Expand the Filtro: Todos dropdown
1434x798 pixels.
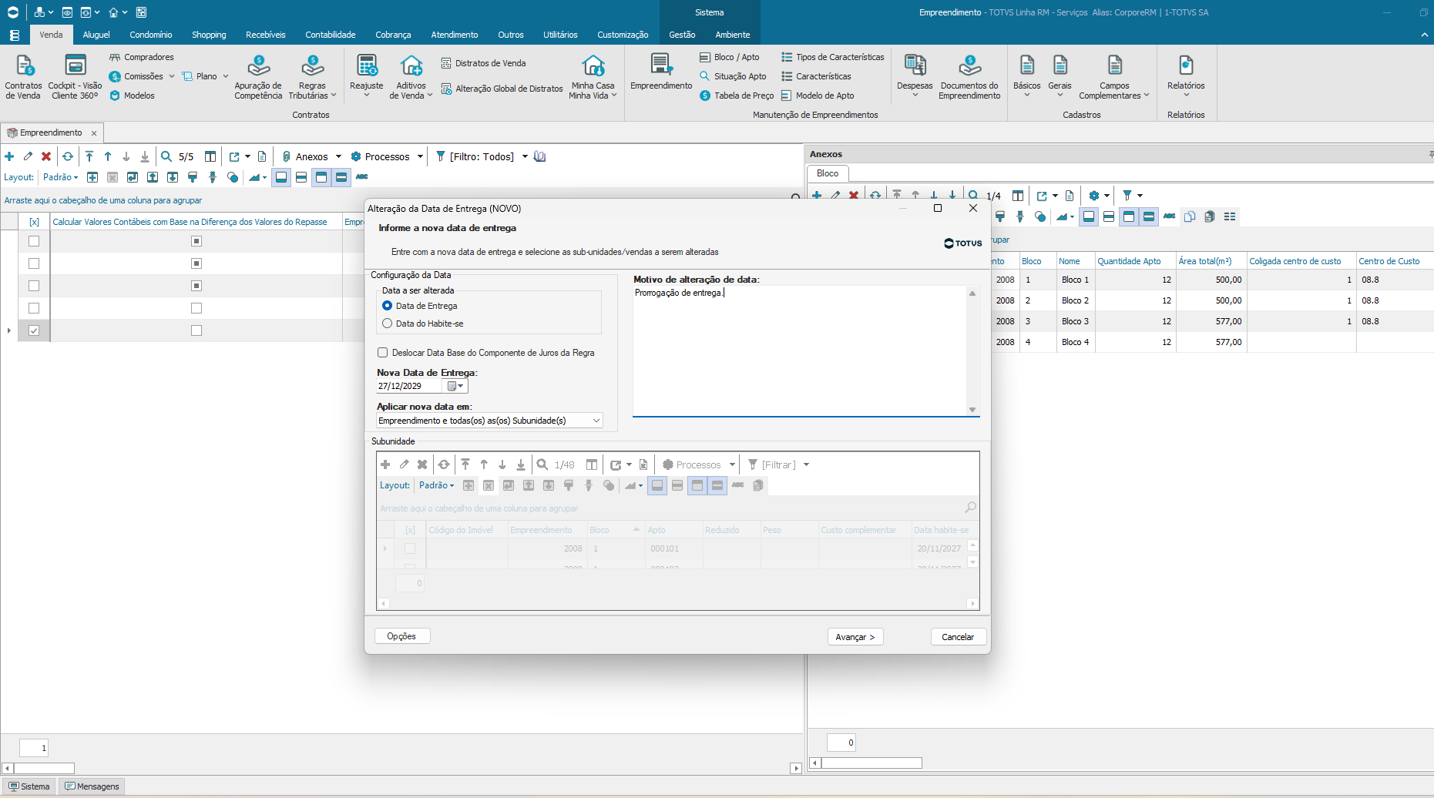tap(525, 156)
